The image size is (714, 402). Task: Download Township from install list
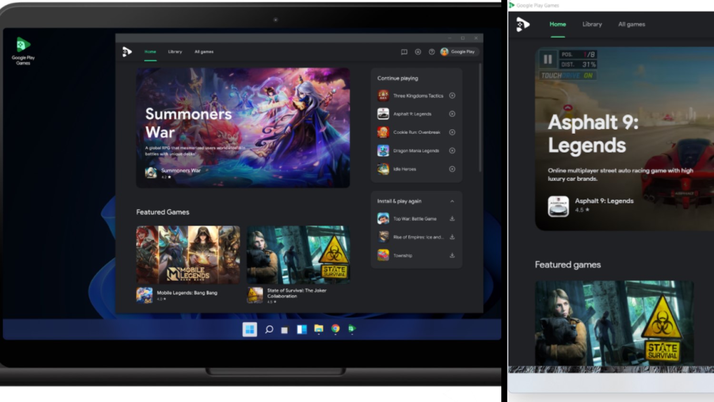point(452,255)
